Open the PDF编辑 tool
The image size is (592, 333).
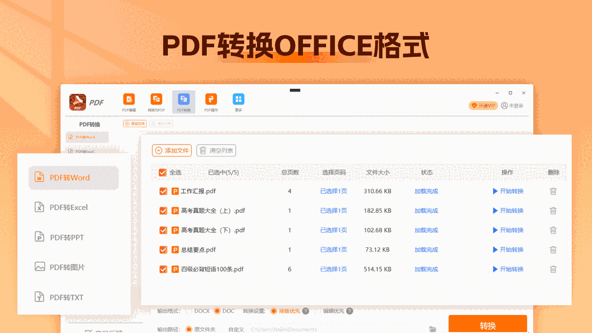click(x=129, y=102)
